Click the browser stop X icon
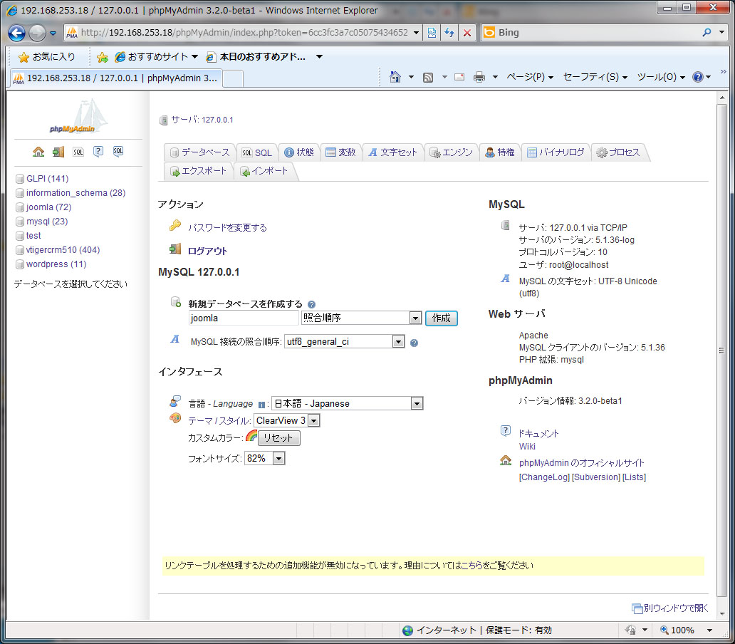Image resolution: width=735 pixels, height=644 pixels. point(467,32)
